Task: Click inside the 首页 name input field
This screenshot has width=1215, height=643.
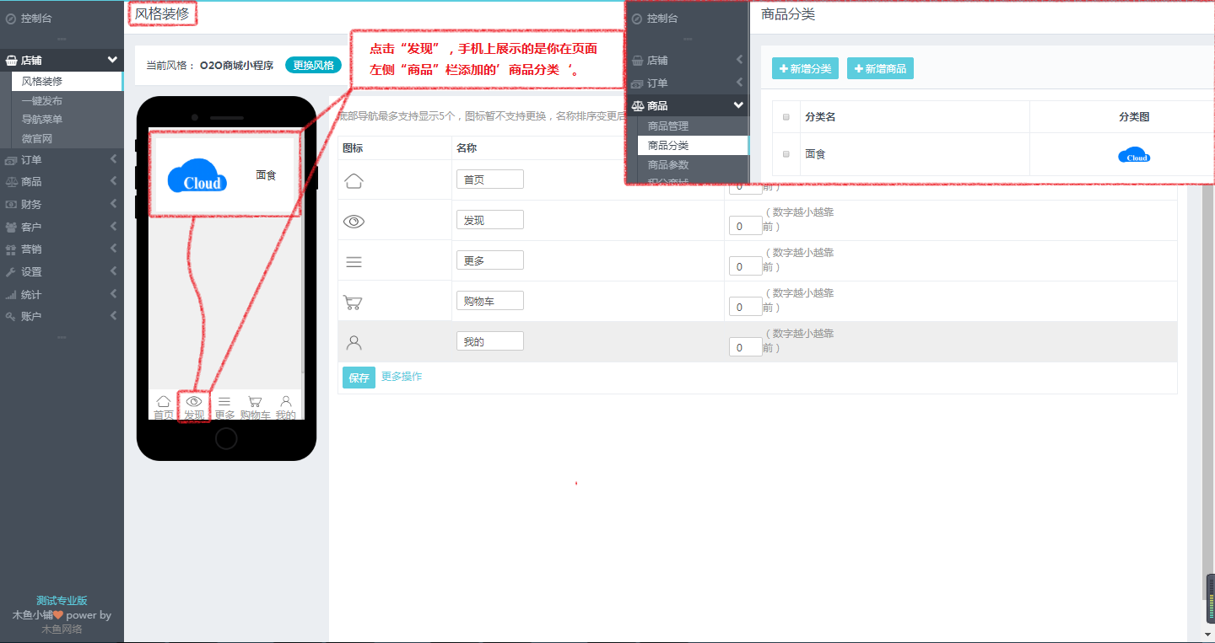Action: pos(489,179)
